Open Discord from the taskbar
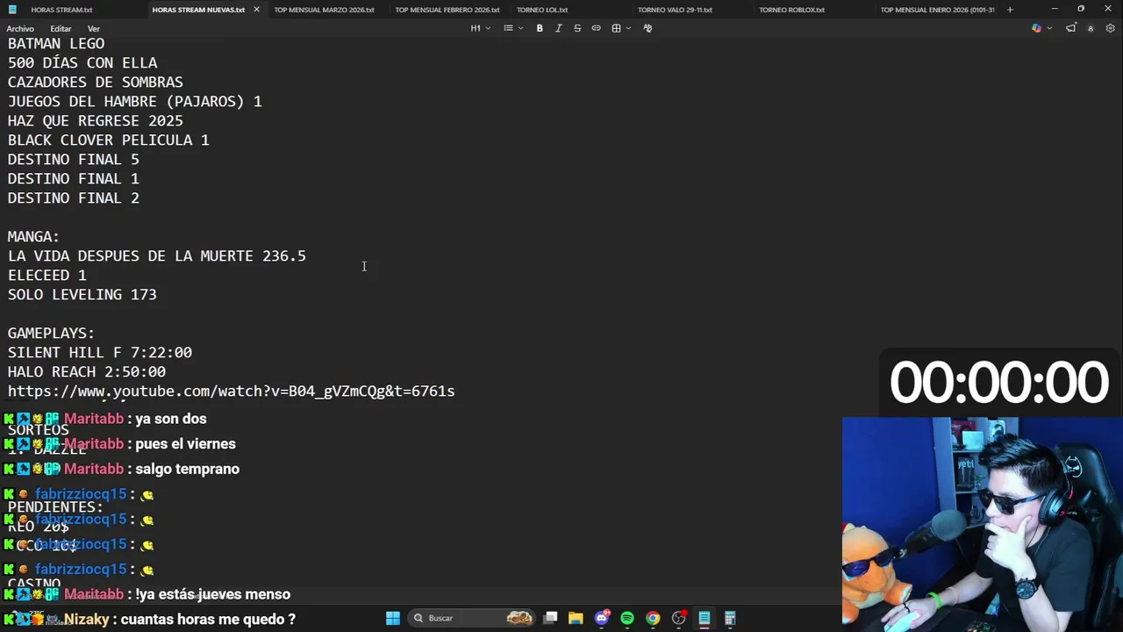 coord(602,618)
